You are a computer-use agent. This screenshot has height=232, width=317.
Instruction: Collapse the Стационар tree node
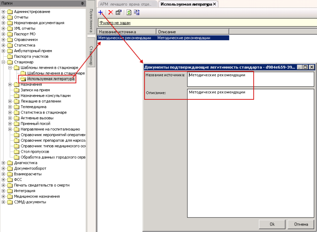pos(3,62)
